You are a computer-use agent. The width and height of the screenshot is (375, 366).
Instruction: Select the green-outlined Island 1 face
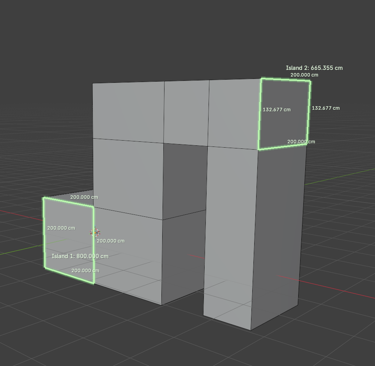[68, 240]
